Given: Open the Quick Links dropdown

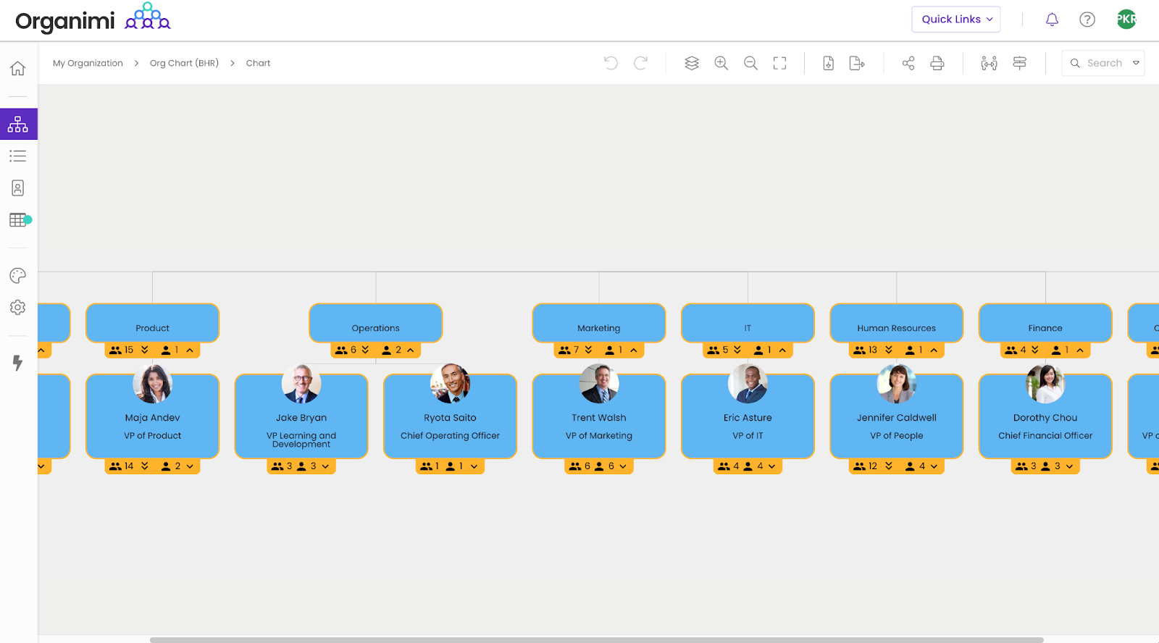Looking at the screenshot, I should [x=955, y=20].
